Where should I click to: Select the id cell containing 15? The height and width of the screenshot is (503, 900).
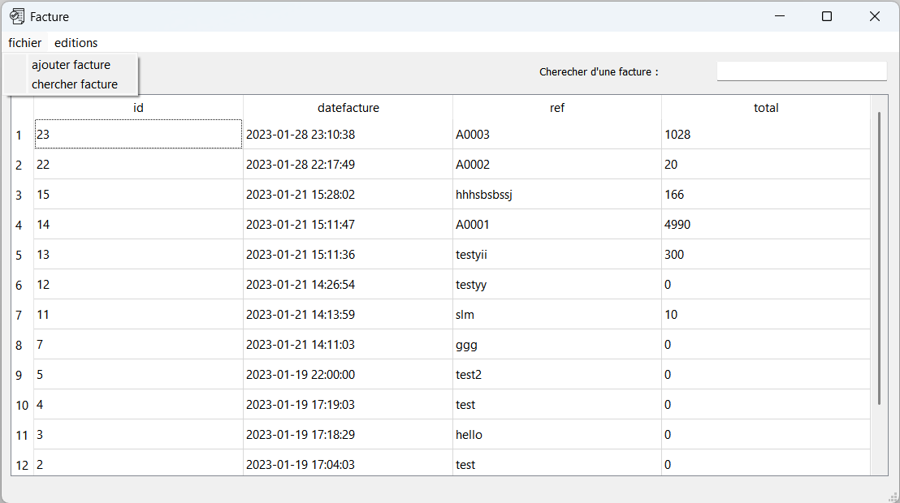(138, 195)
